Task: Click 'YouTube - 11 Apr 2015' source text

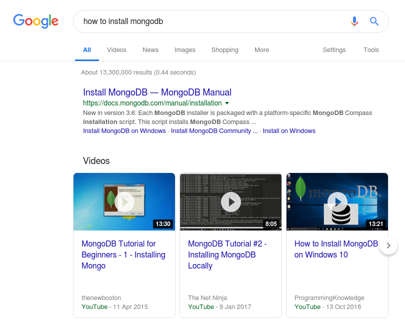Action: (114, 307)
